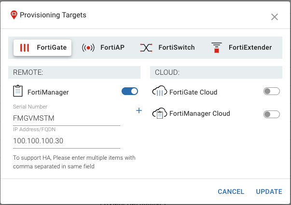Click the FortiExtender antenna icon

217,48
